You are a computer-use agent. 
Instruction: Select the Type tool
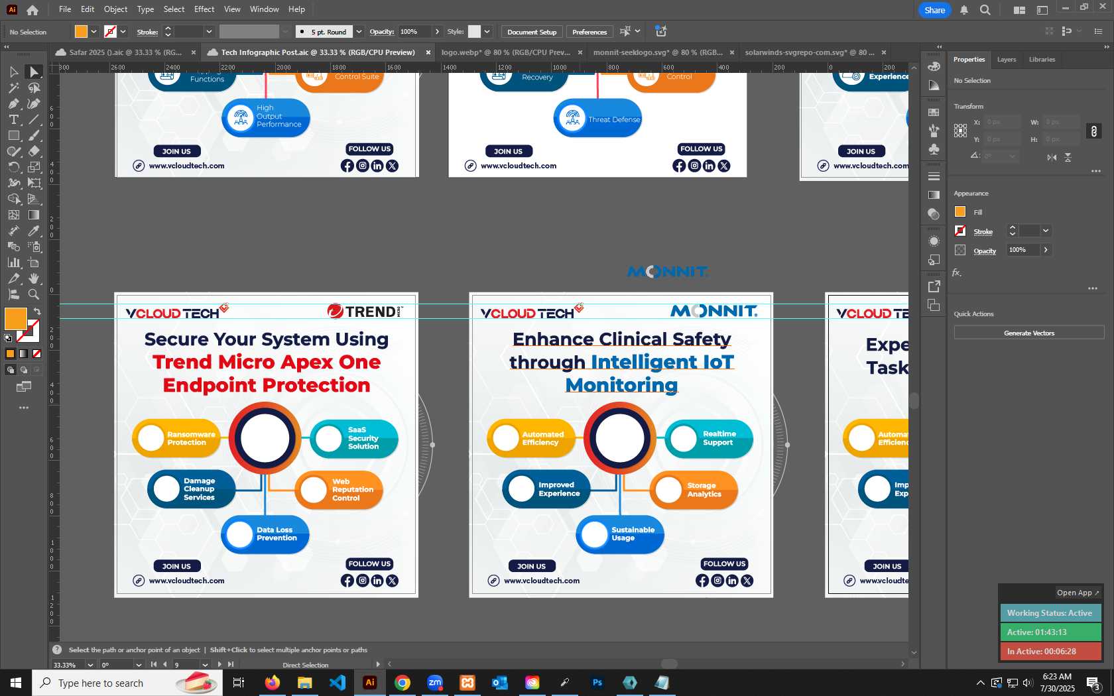click(13, 119)
